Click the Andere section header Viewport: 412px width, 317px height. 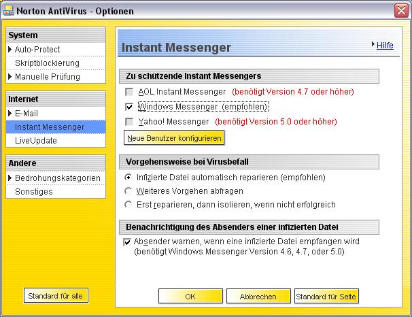point(56,163)
